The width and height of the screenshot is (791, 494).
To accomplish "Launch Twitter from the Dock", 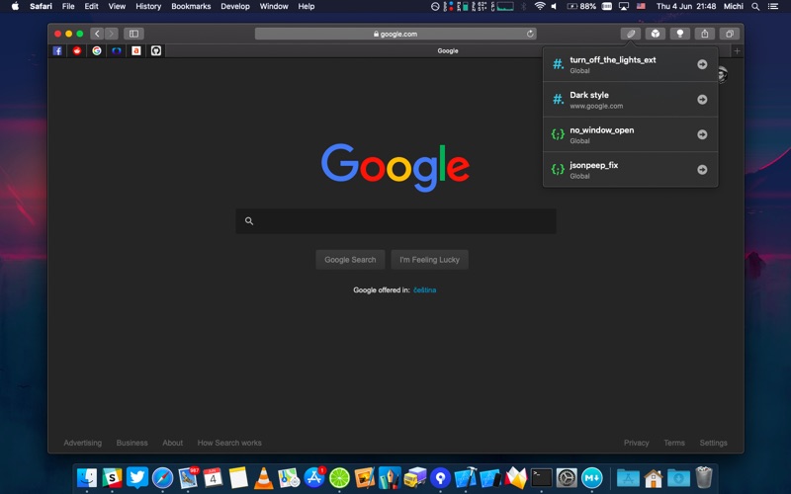I will pos(137,477).
